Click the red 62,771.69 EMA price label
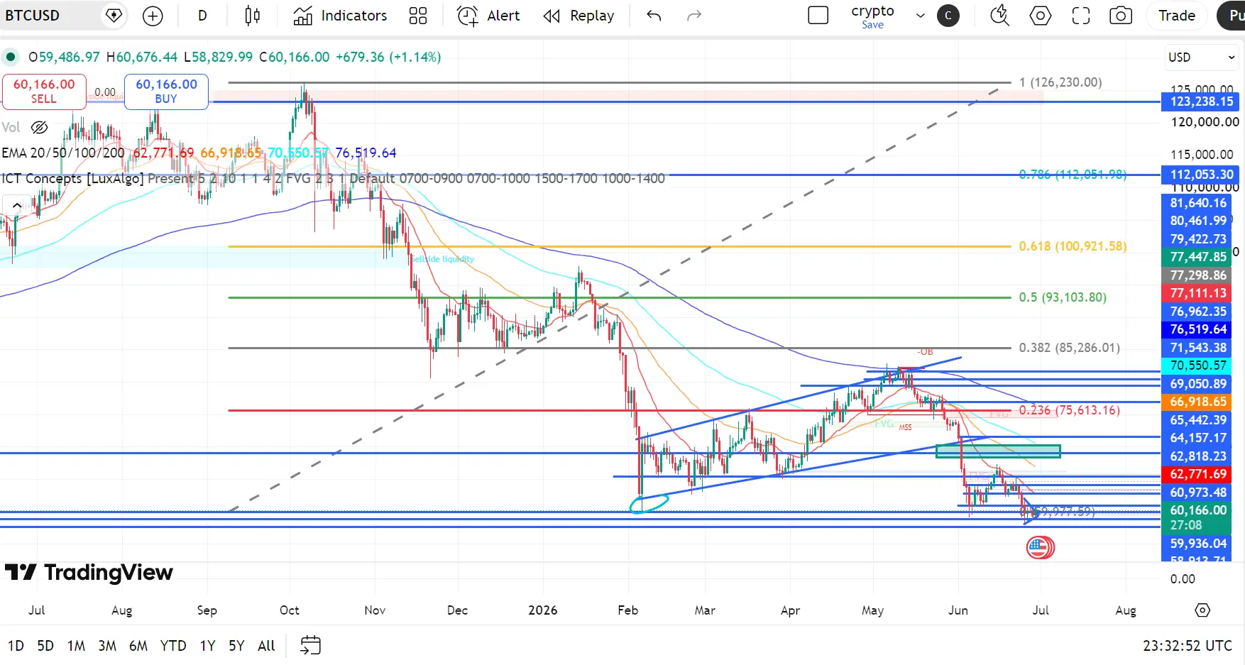The height and width of the screenshot is (665, 1245). click(1197, 474)
